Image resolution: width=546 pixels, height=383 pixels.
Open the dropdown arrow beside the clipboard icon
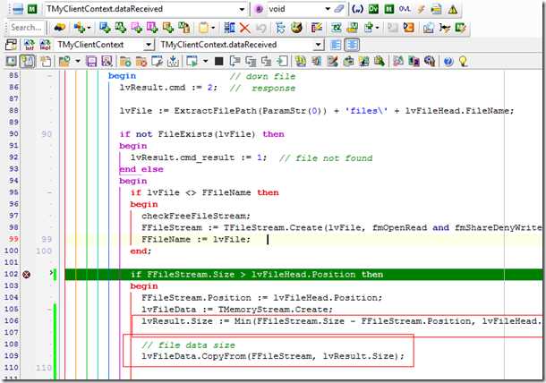point(213,28)
